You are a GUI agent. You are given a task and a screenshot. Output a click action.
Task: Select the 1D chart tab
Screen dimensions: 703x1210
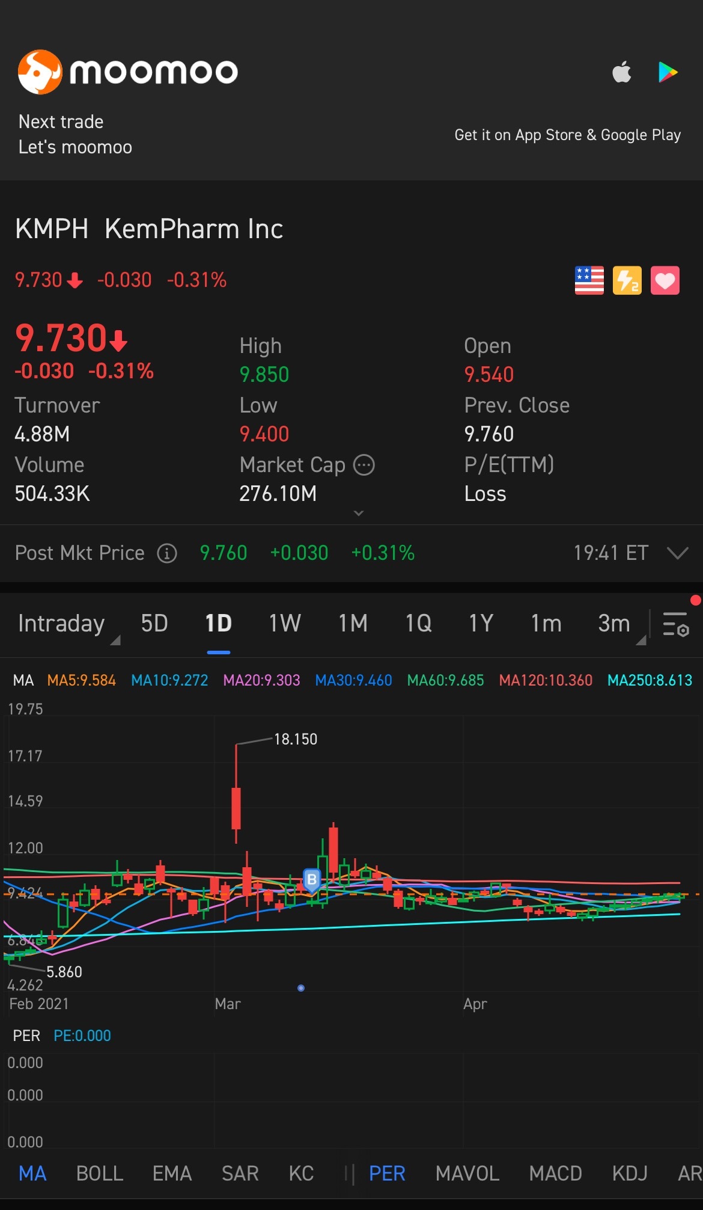click(219, 624)
